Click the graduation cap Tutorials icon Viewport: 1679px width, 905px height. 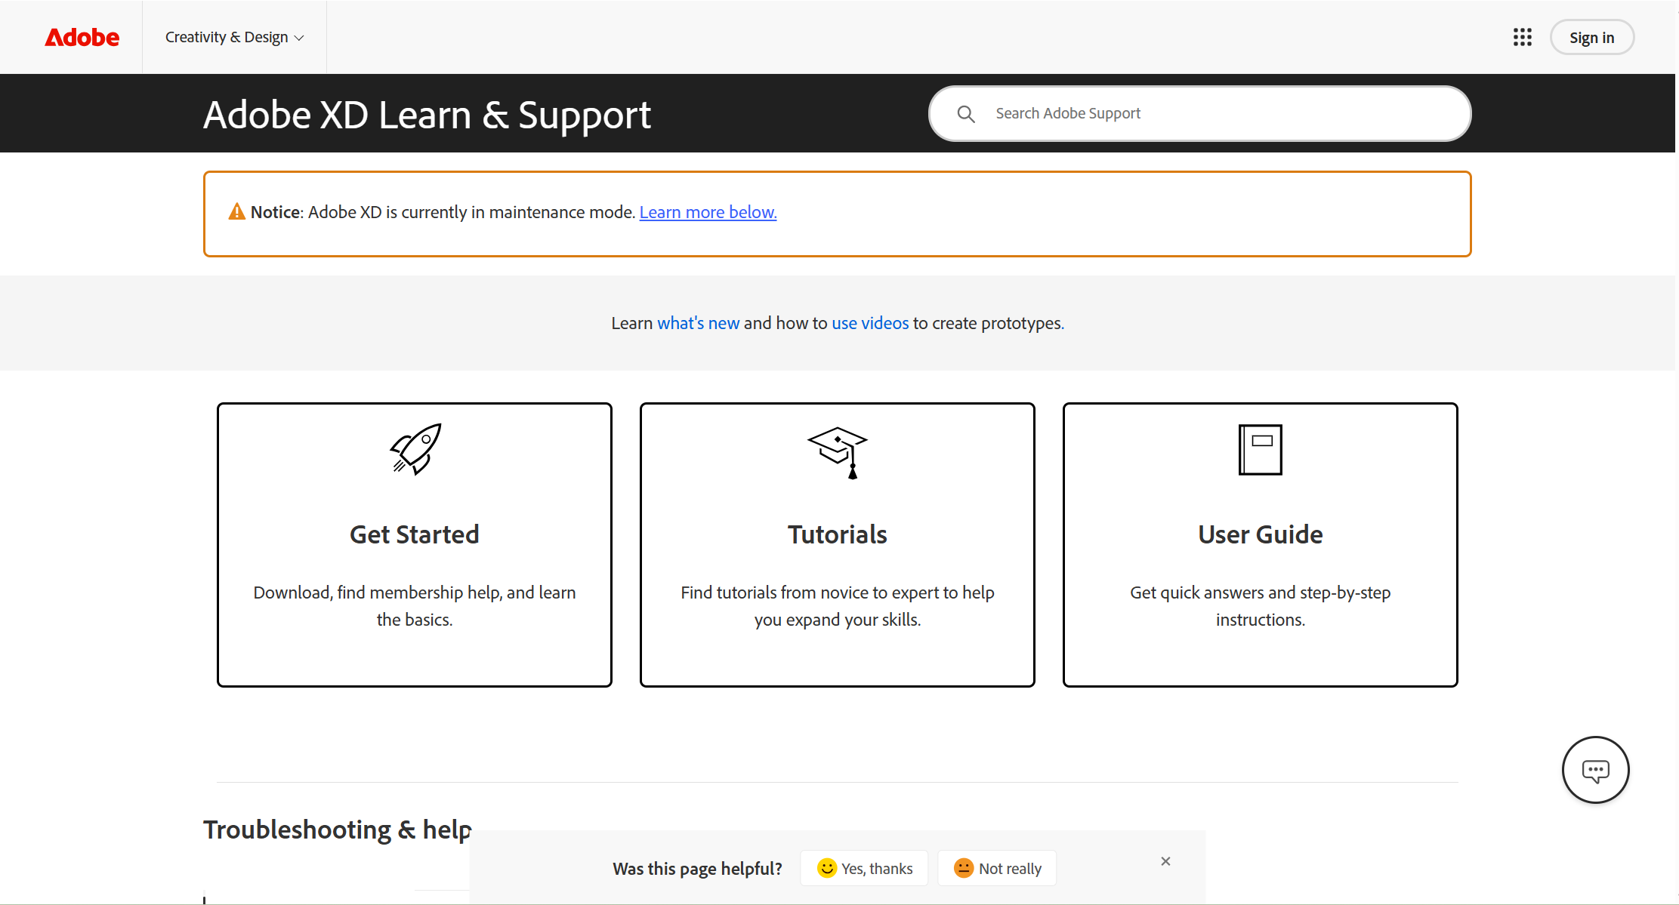point(838,453)
